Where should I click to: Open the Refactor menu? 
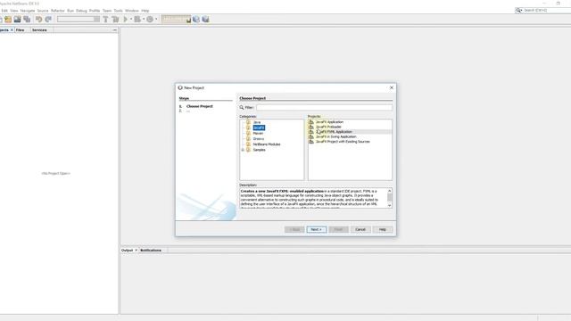[57, 11]
